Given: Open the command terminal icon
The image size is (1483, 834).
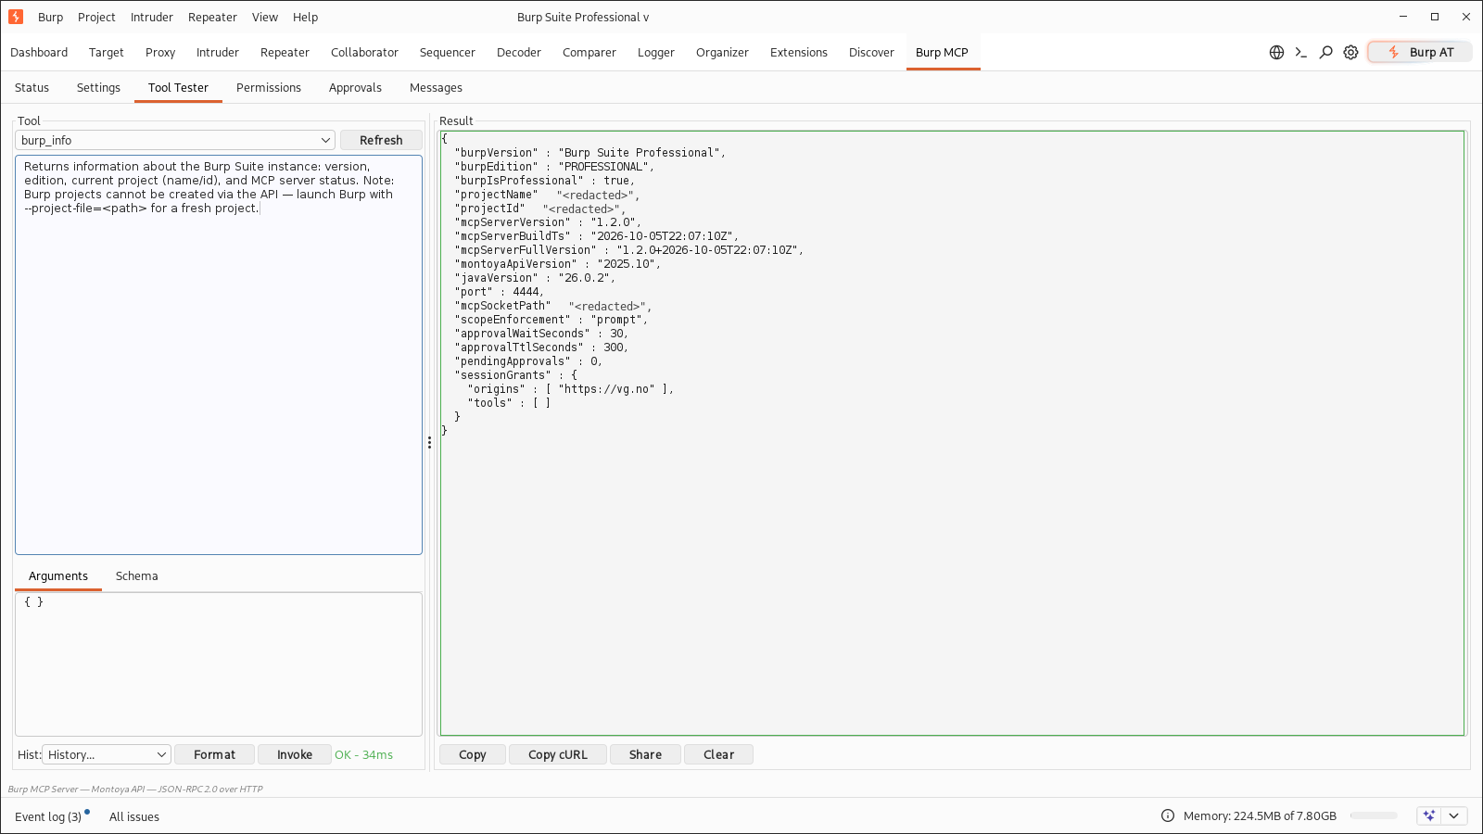Looking at the screenshot, I should pos(1301,53).
